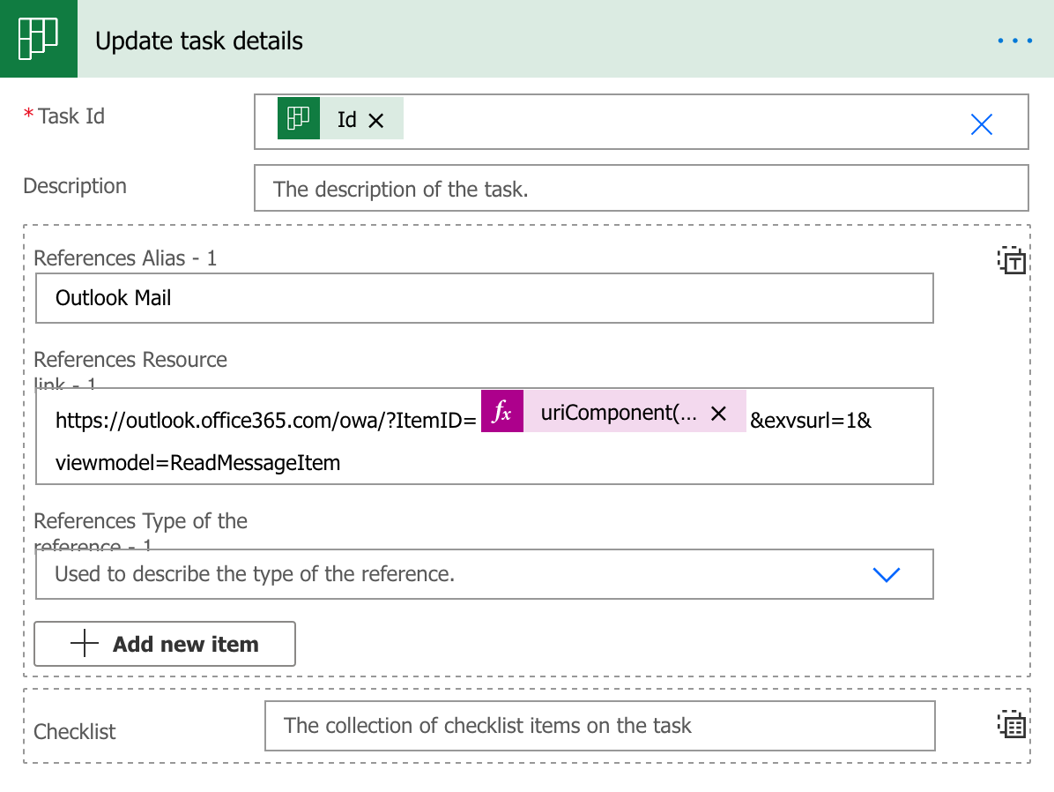Click the small Planner icon on the Id token
Image resolution: width=1054 pixels, height=792 pixels.
click(300, 117)
